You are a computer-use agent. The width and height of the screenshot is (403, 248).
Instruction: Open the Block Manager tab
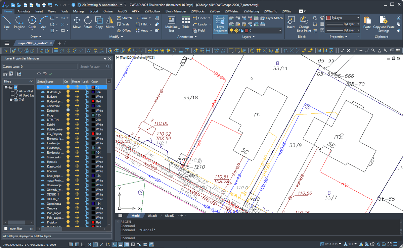pyautogui.click(x=176, y=11)
